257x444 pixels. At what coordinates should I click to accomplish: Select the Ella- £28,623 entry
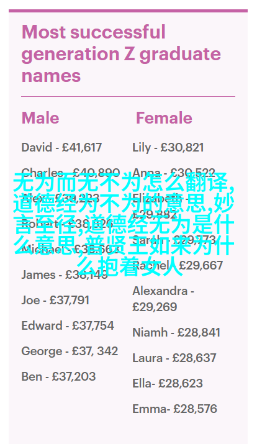(168, 383)
